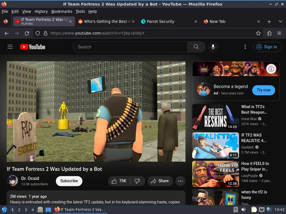Image resolution: width=286 pixels, height=214 pixels.
Task: Reload the page with refresh icon
Action: (27, 33)
